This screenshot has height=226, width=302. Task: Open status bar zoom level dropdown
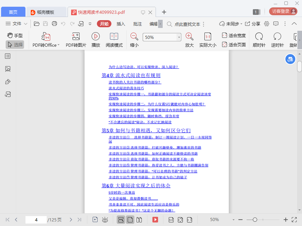click(233, 220)
